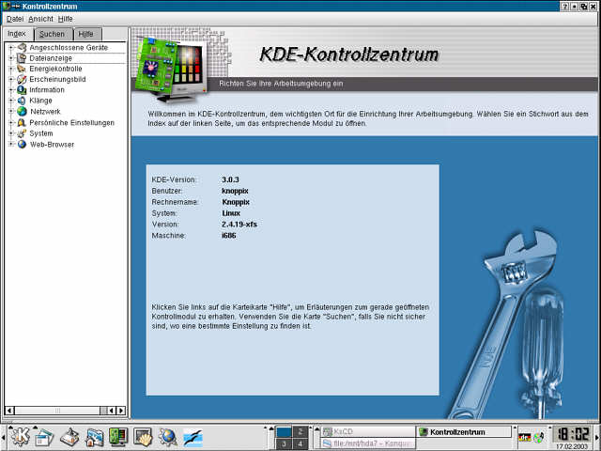
Task: Click the sidebar horizontal scrollbar thumb
Action: (x=57, y=411)
